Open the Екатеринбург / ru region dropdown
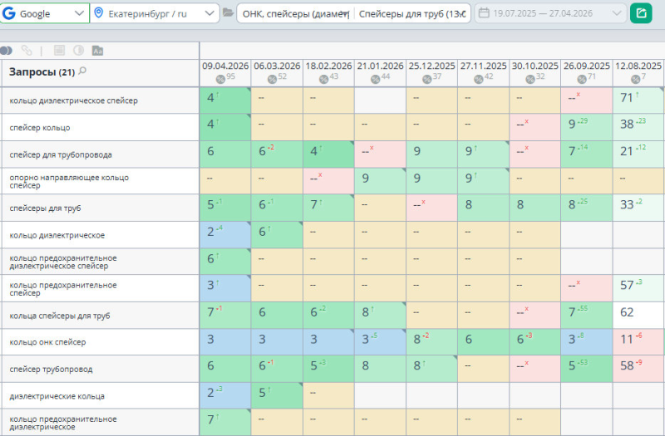 click(x=155, y=13)
